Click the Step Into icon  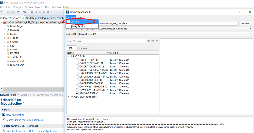click(x=52, y=12)
